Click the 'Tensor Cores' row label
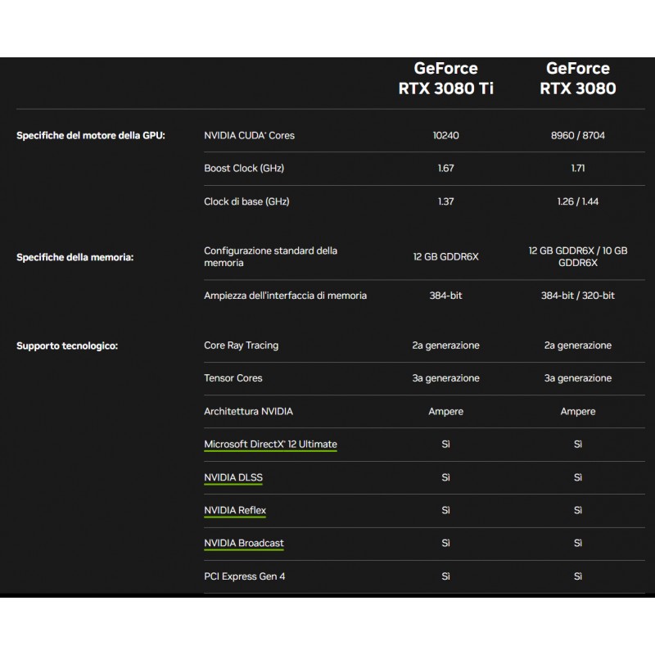Viewport: 655px width, 655px height. click(233, 378)
